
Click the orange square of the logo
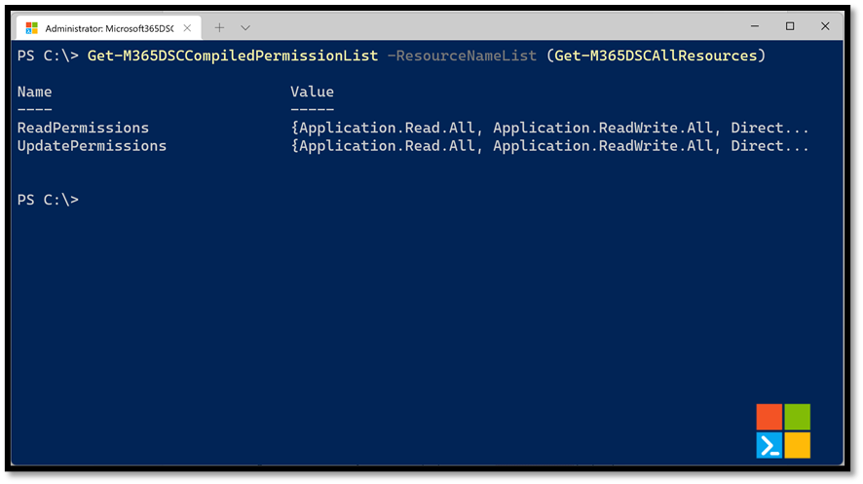(x=769, y=417)
